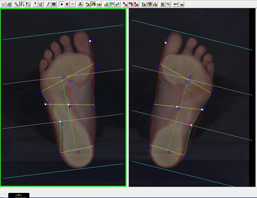Toggle the filled black dot marker mode
Screen dimensions: 257x198
point(62,4)
